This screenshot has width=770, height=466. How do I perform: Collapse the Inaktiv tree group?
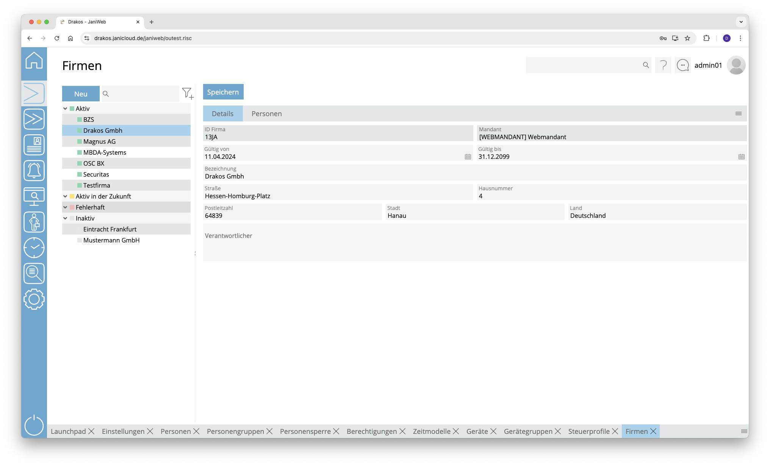click(x=65, y=218)
